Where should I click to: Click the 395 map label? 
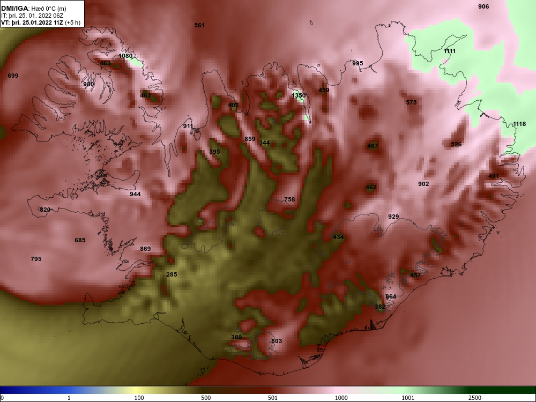[x=215, y=152]
